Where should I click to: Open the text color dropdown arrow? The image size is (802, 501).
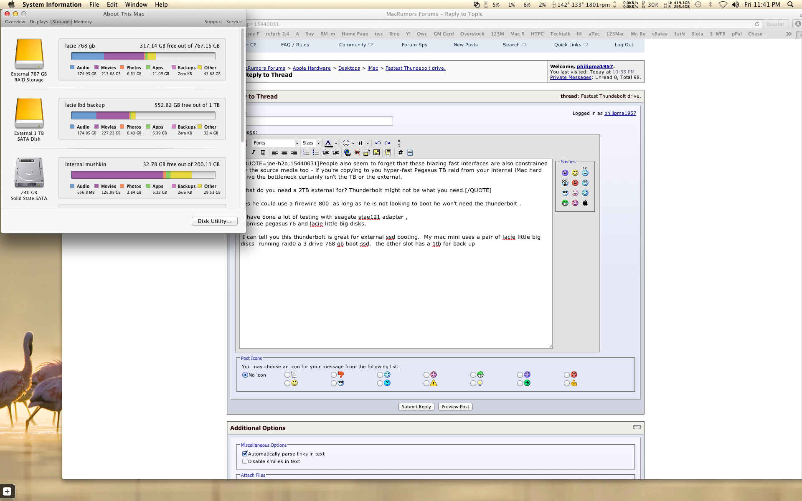[x=336, y=143]
